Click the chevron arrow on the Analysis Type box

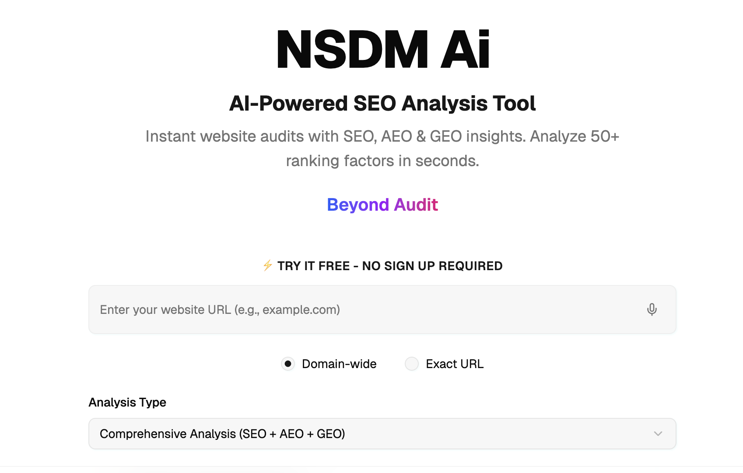tap(658, 434)
